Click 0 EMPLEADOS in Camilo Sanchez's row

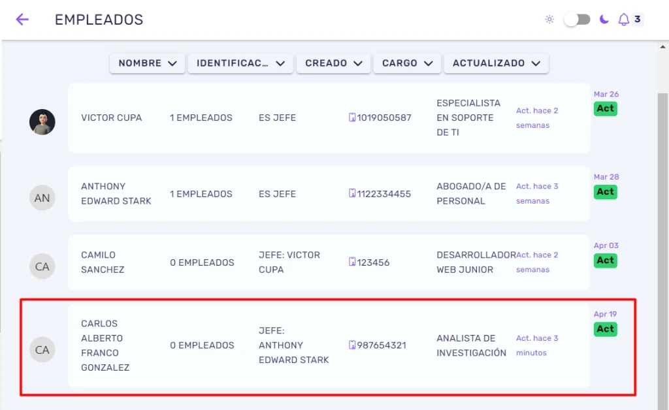point(202,262)
